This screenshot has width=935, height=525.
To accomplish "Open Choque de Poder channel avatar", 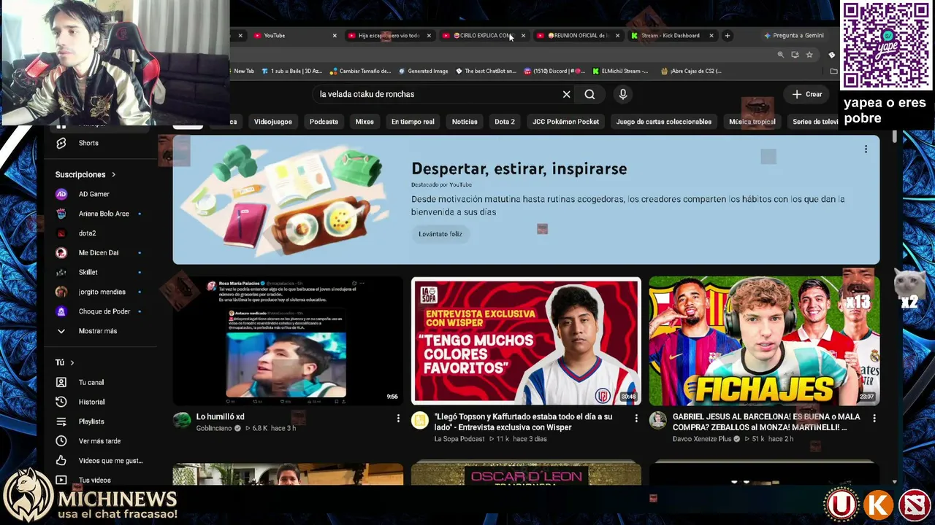I will 61,311.
